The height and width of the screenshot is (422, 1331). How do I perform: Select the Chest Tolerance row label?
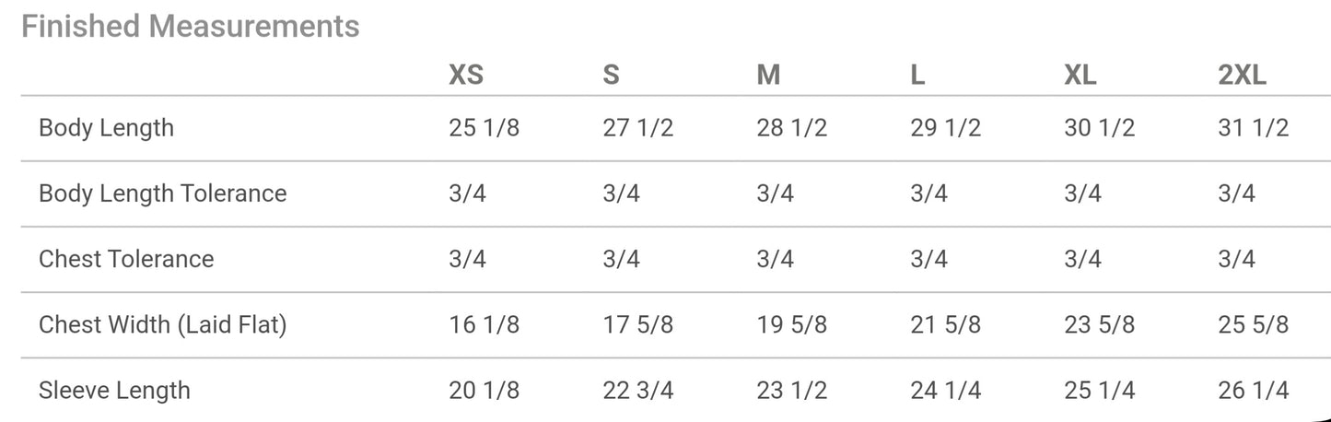126,259
